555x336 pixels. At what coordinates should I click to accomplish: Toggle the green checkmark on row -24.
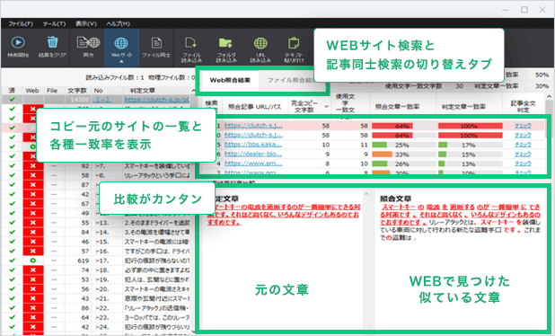[x=12, y=327]
